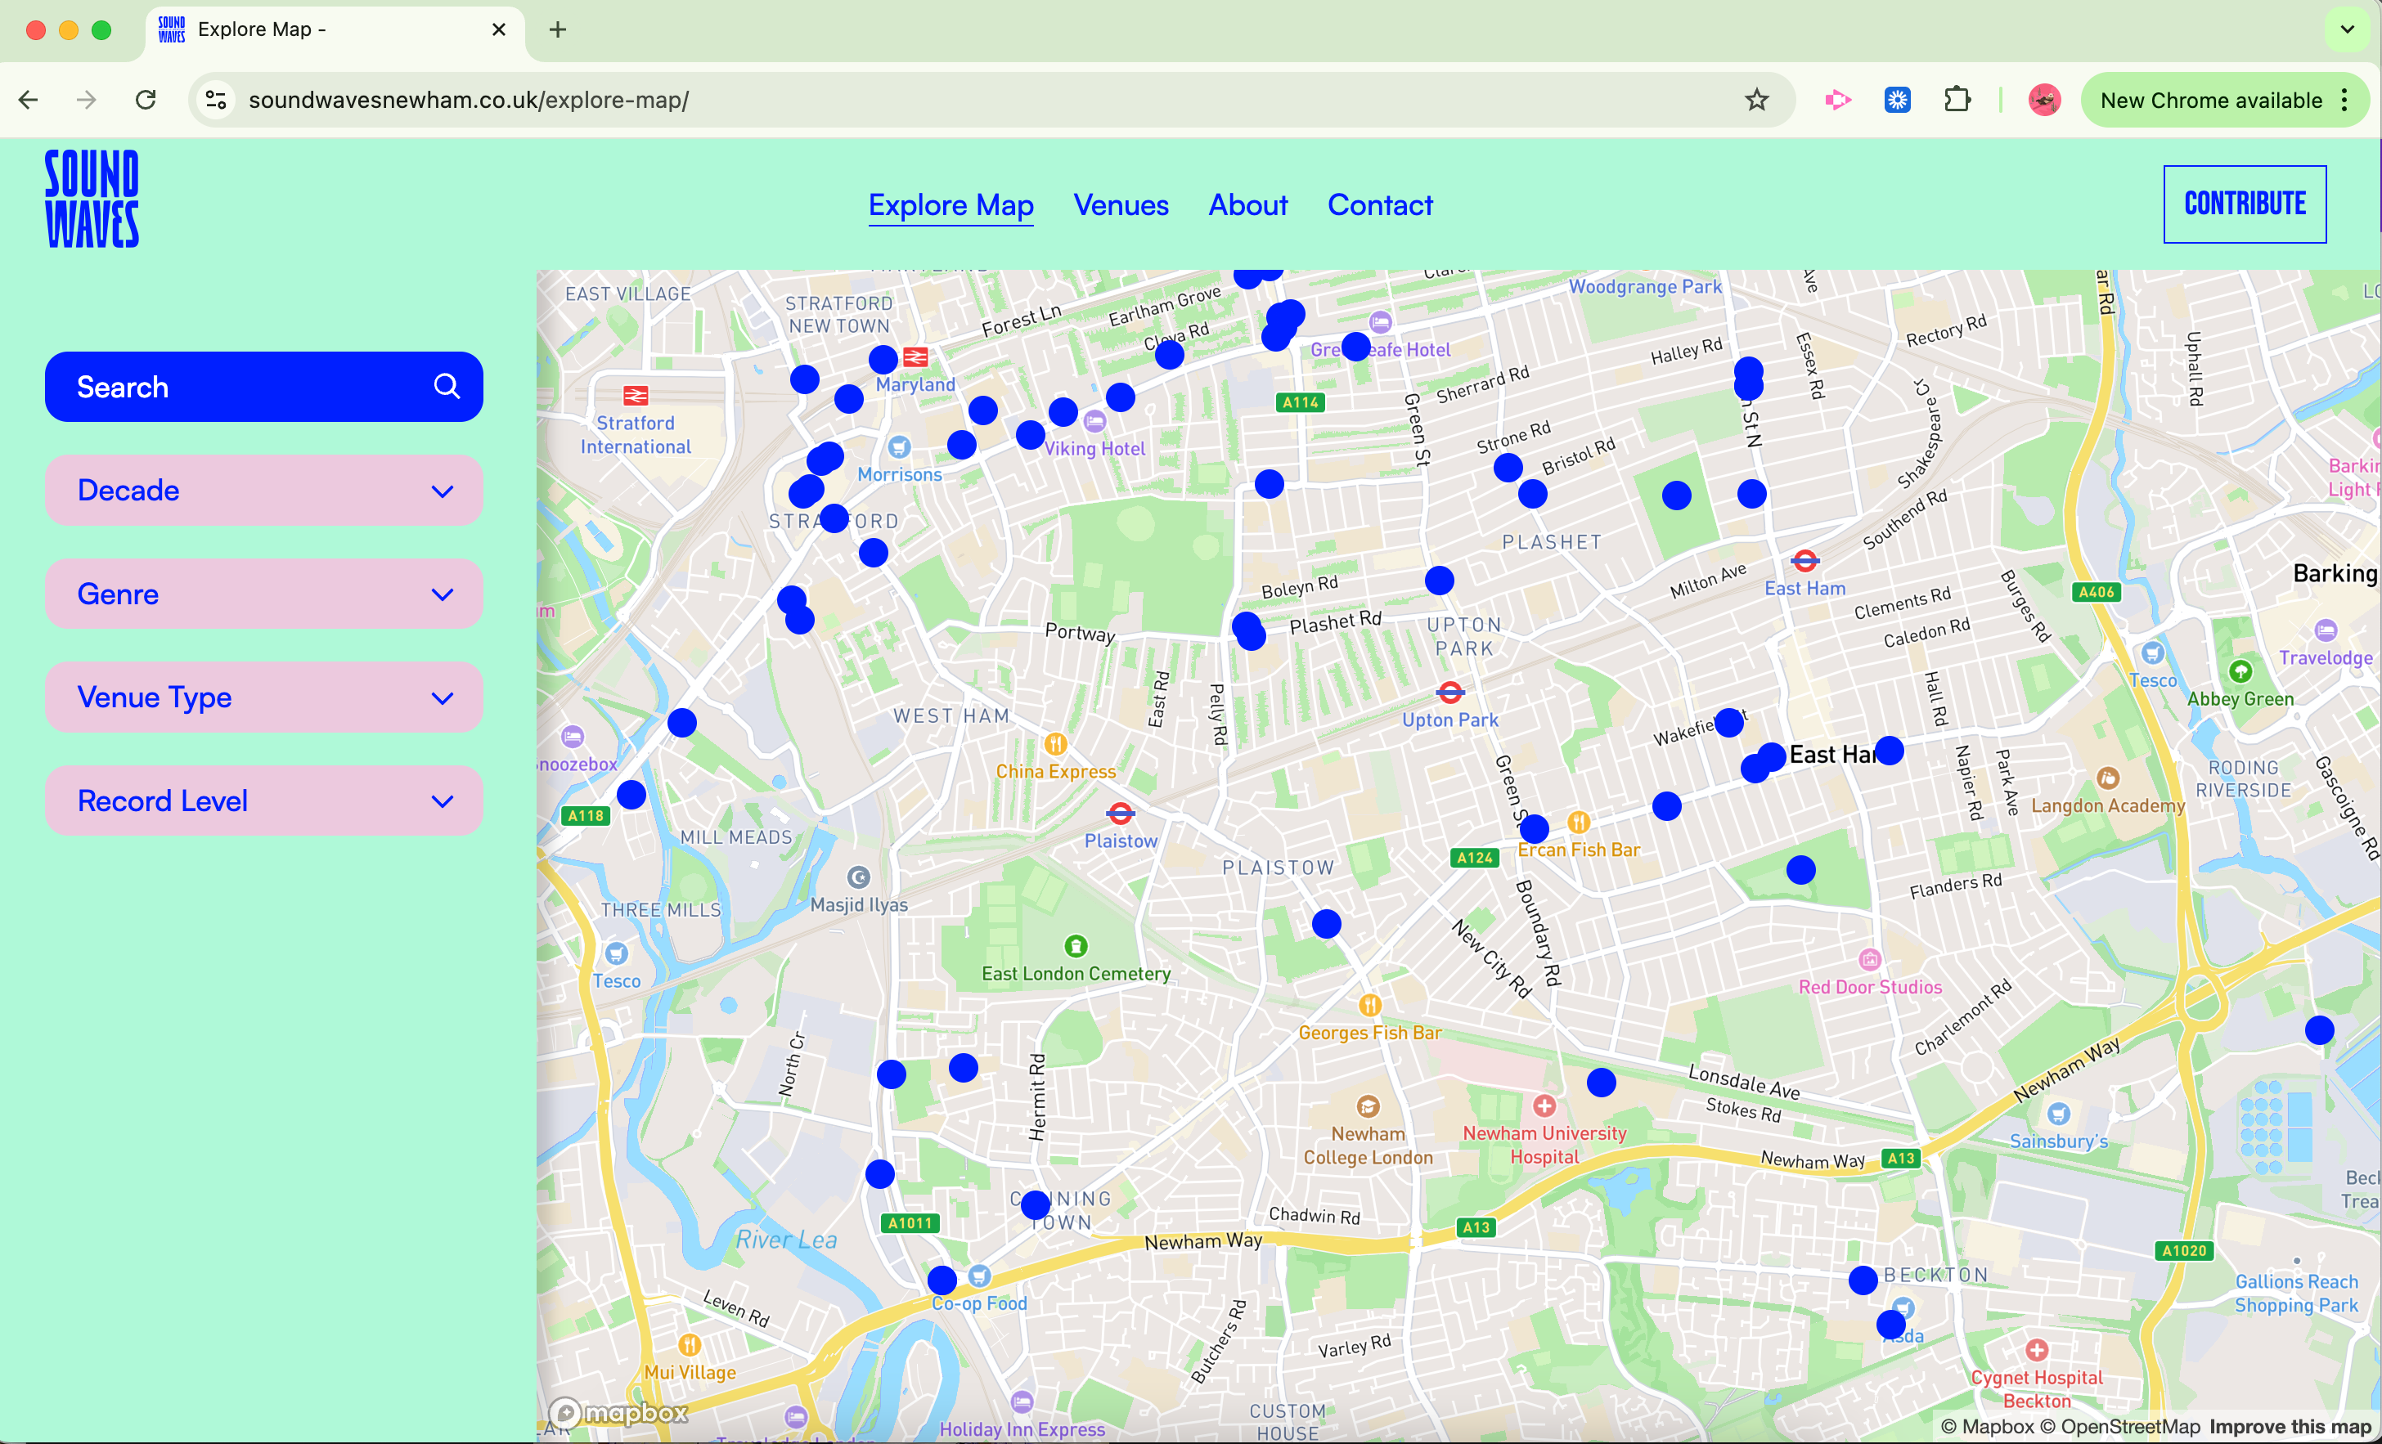Open the Venue Type dropdown

coord(263,697)
